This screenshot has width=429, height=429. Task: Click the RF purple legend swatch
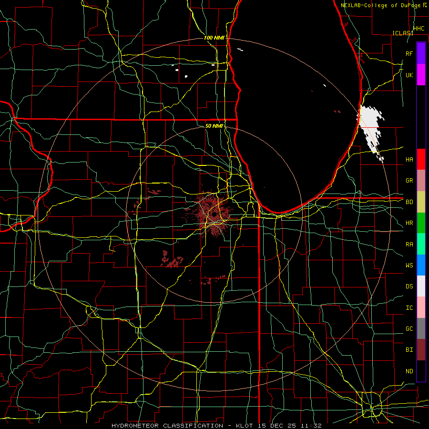coord(421,53)
